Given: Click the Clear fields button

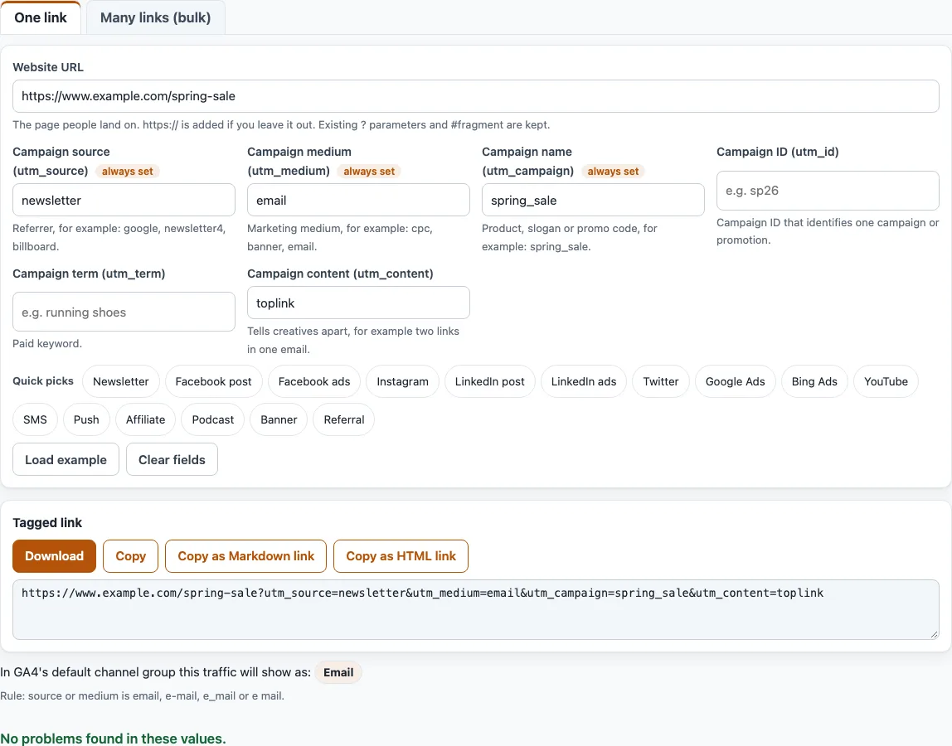Looking at the screenshot, I should (x=172, y=459).
